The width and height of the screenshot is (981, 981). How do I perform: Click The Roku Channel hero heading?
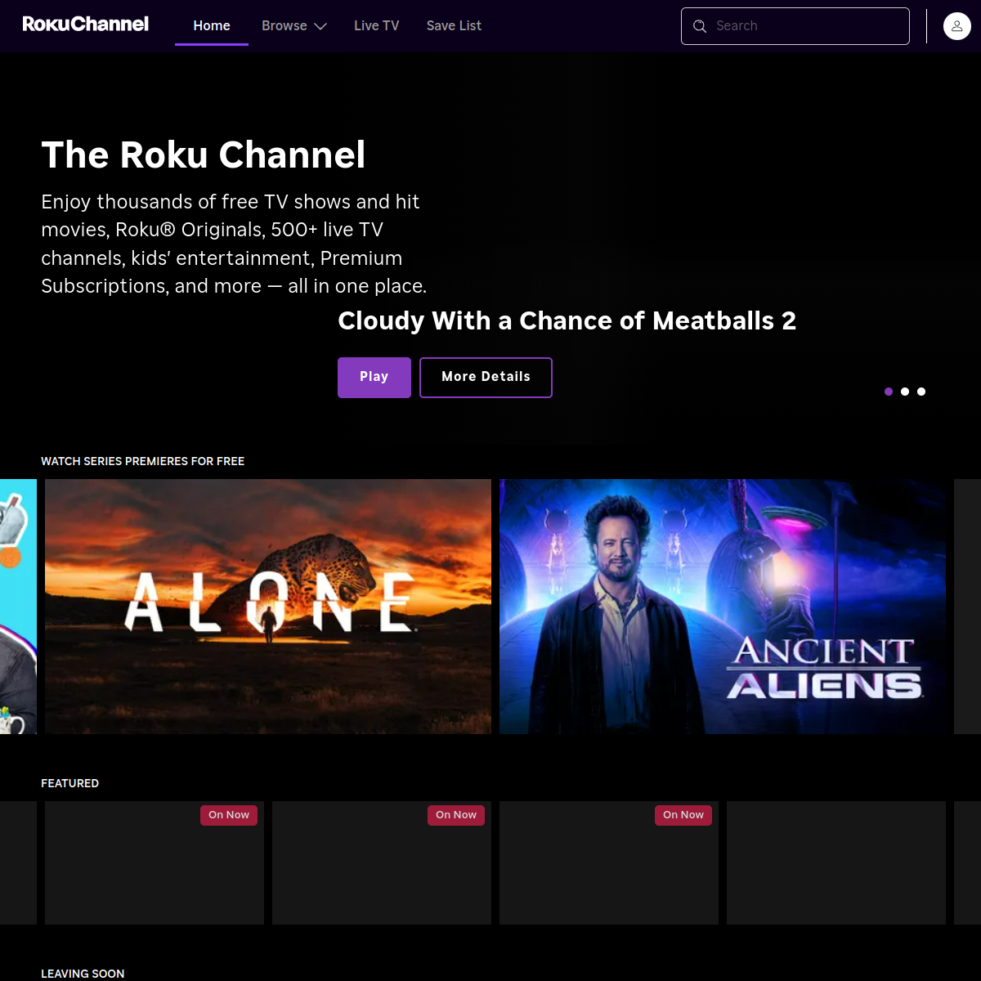coord(204,155)
